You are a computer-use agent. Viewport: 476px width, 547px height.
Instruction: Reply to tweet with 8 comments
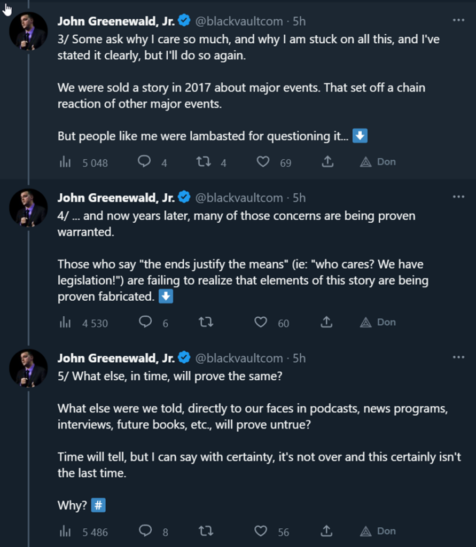[x=145, y=531]
